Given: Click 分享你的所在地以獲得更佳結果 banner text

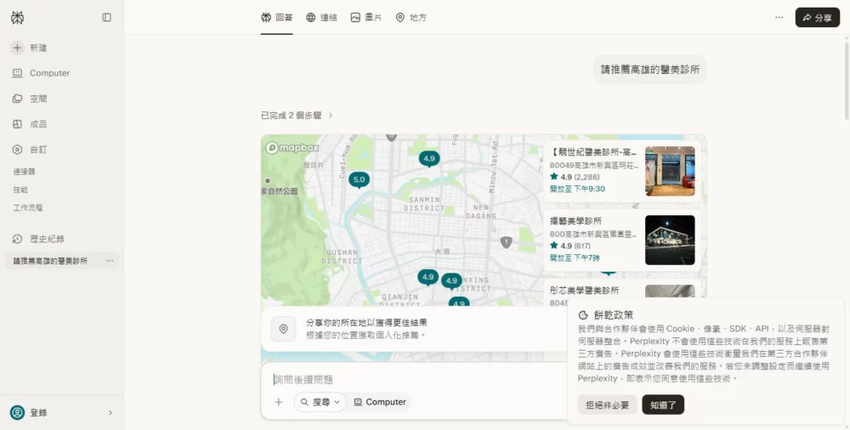Looking at the screenshot, I should [x=367, y=323].
